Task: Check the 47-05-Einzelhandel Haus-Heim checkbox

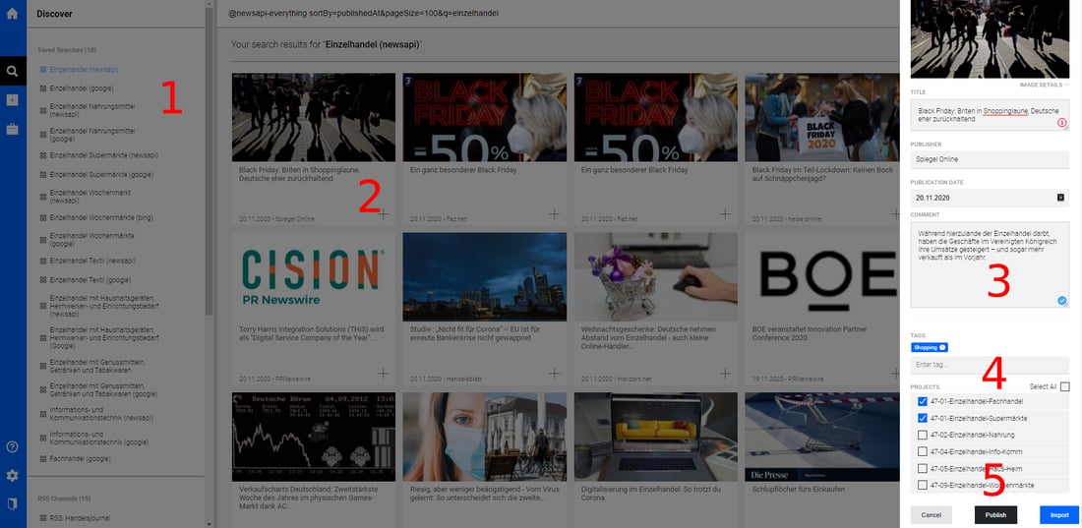Action: [x=922, y=469]
